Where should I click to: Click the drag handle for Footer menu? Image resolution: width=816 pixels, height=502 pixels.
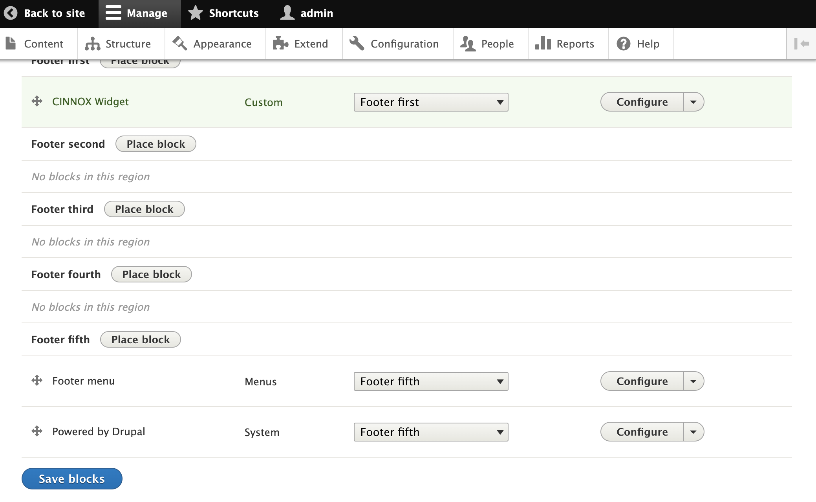[37, 381]
